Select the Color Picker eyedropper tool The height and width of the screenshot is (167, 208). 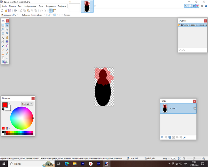click(x=7, y=50)
